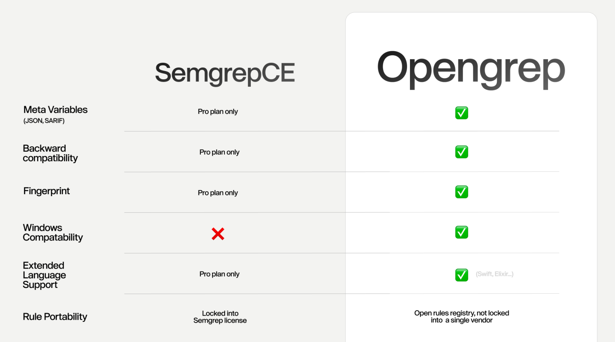Click "Pro plan only" in Fingerprint row
Viewport: 615px width, 342px height.
pyautogui.click(x=218, y=193)
